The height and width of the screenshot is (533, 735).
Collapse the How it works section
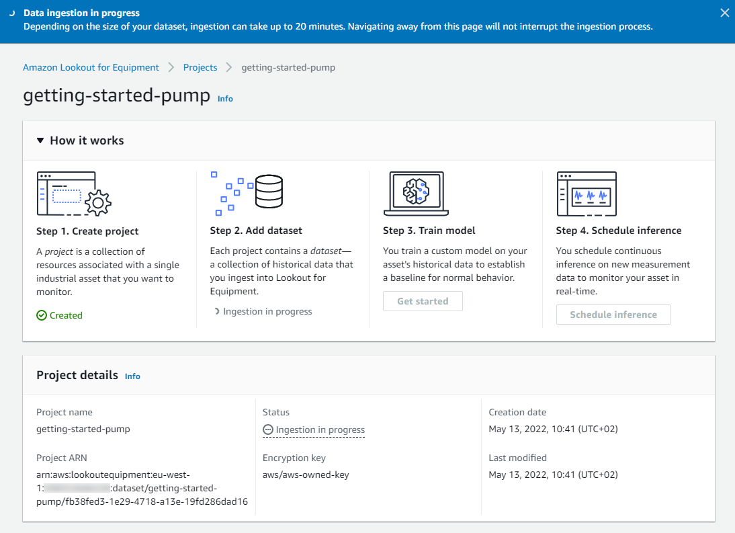40,140
